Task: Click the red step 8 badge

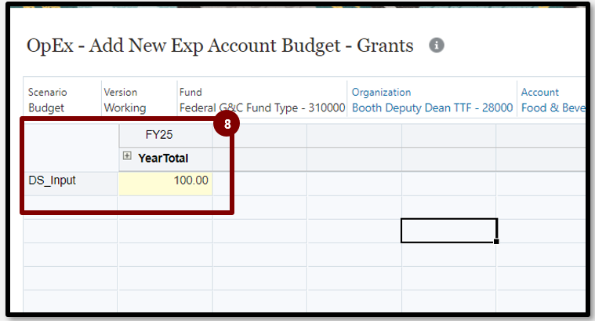Action: tap(226, 123)
